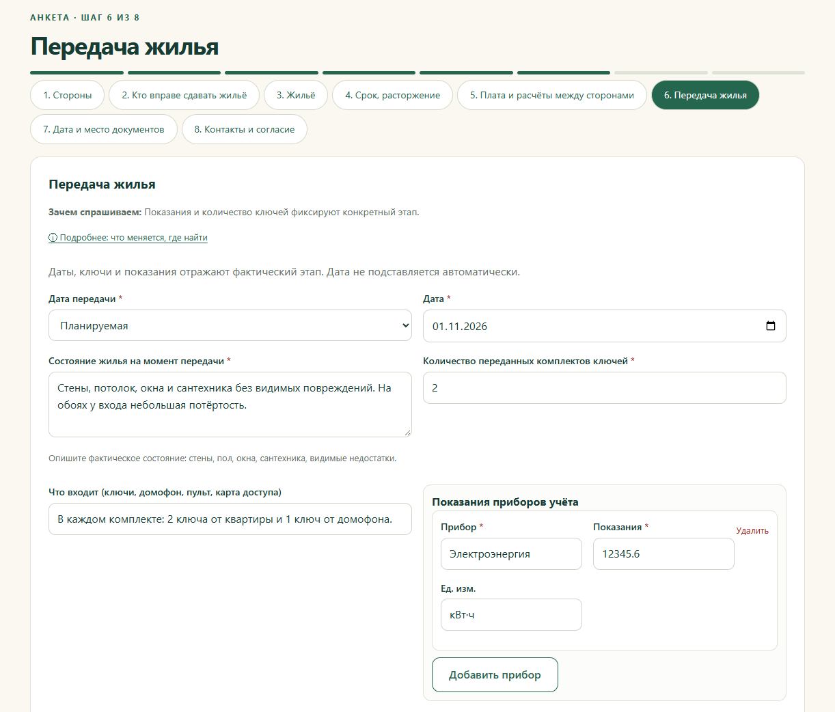This screenshot has width=835, height=712.
Task: Open tab 8. Контакты и согласие
Action: pos(245,129)
